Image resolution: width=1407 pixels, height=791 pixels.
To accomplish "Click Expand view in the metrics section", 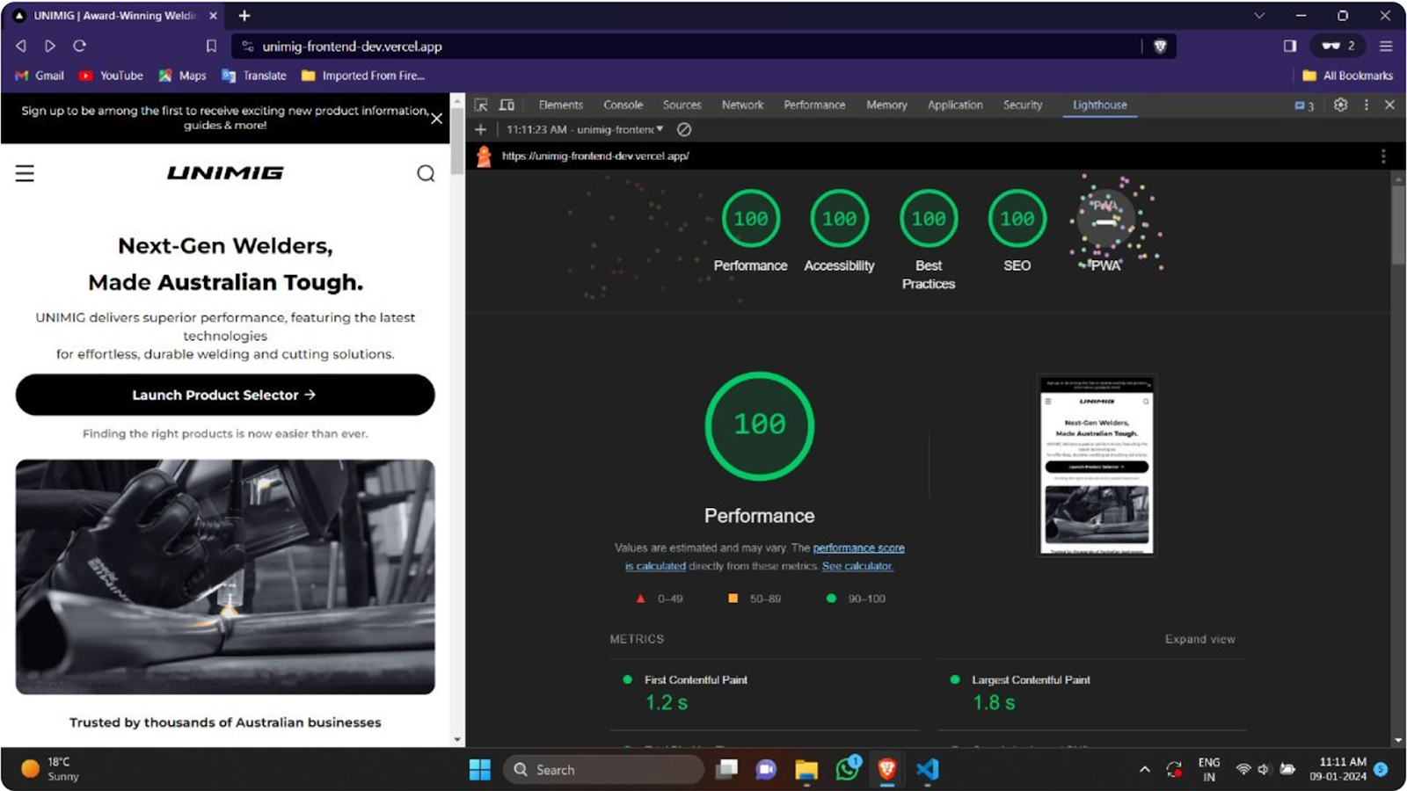I will (x=1199, y=639).
